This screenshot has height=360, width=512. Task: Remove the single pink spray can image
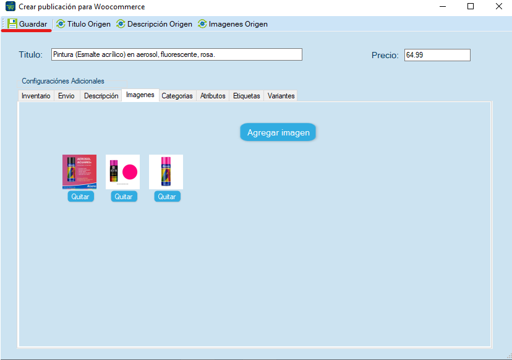click(x=167, y=196)
